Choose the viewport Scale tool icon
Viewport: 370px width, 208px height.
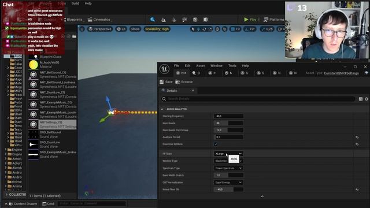[210, 29]
